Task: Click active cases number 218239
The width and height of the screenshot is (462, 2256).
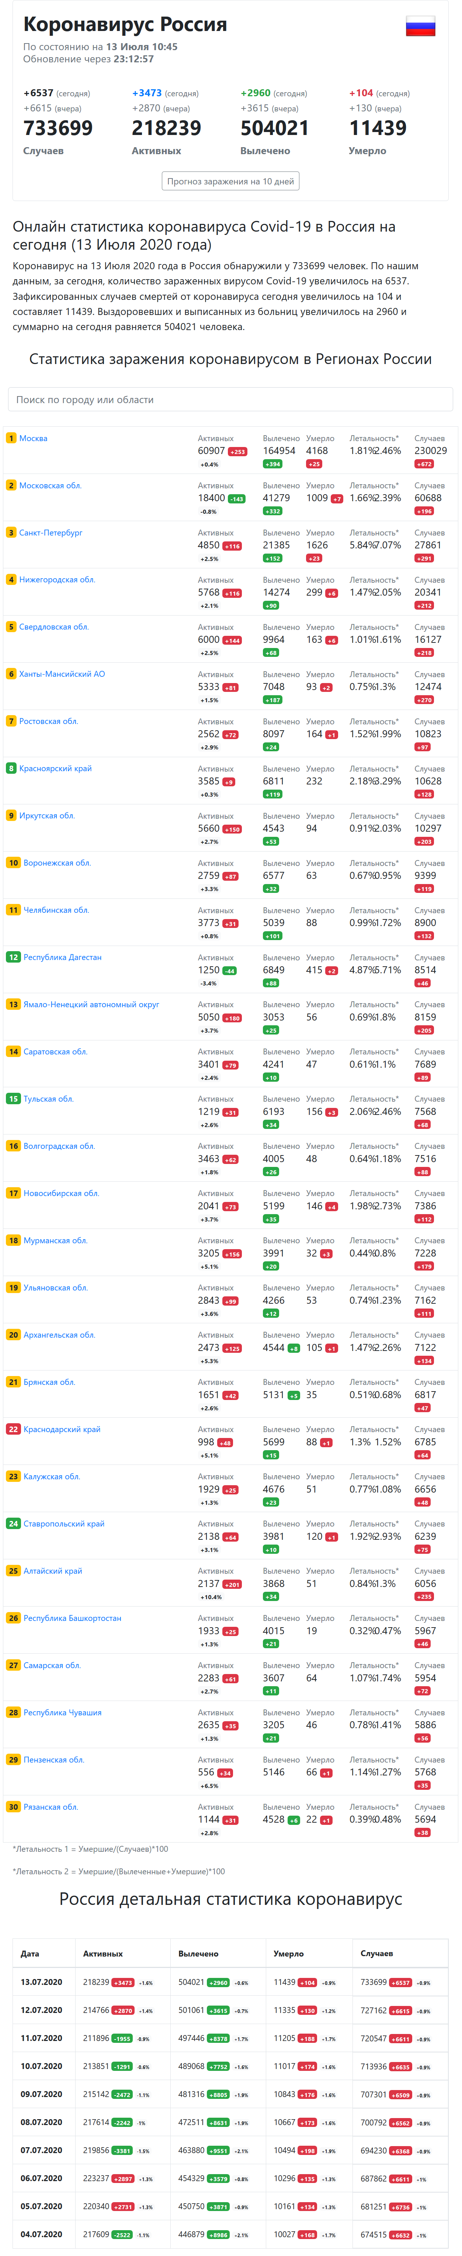Action: [166, 128]
